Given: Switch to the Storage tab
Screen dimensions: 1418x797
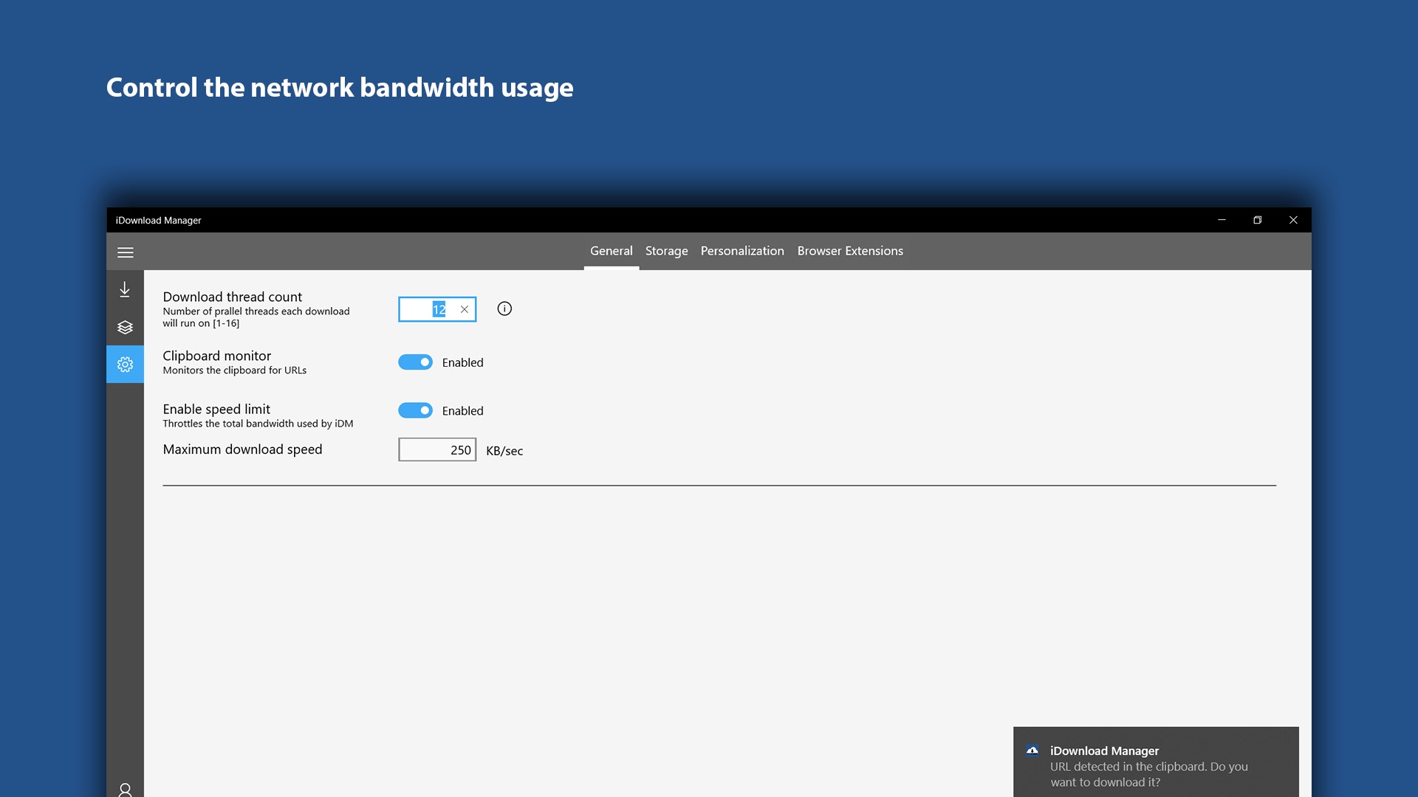Looking at the screenshot, I should (666, 251).
